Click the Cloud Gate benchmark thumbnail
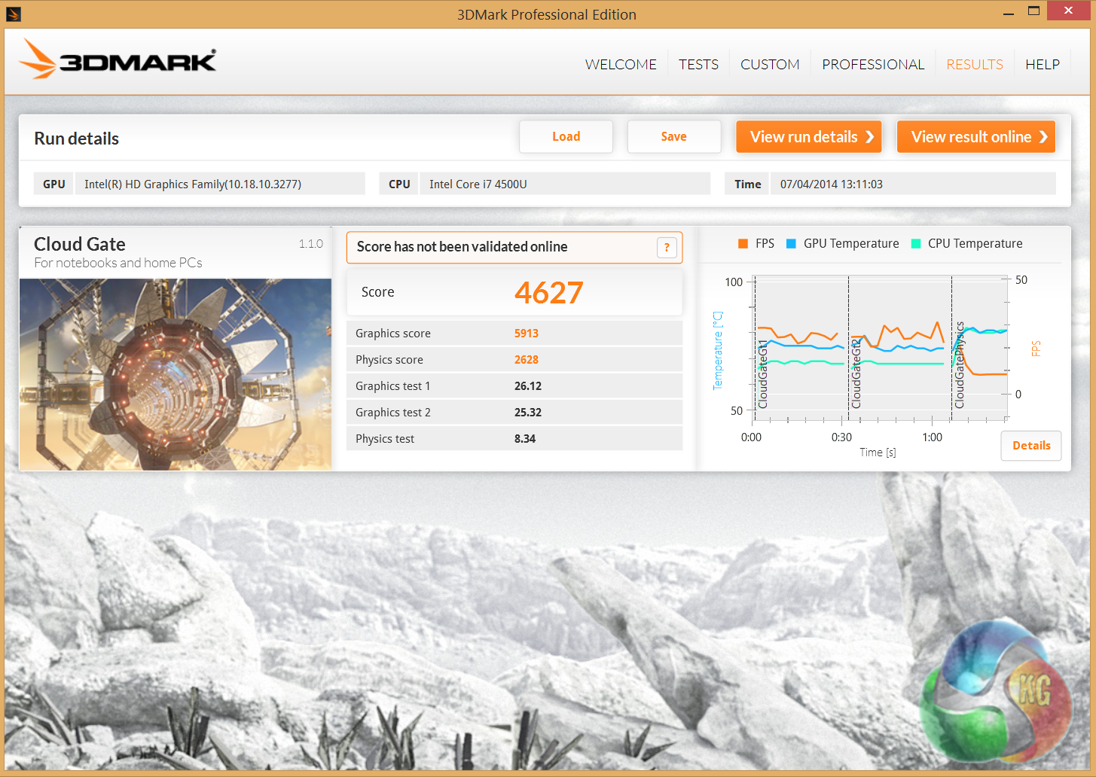This screenshot has height=777, width=1096. [176, 374]
